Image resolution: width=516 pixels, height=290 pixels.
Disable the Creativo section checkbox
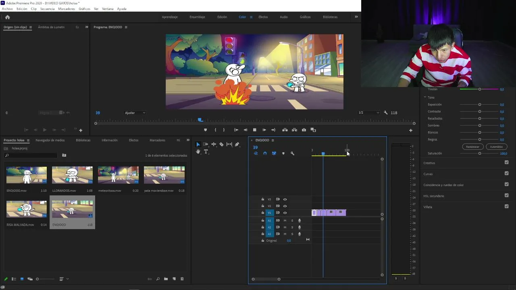pyautogui.click(x=507, y=162)
